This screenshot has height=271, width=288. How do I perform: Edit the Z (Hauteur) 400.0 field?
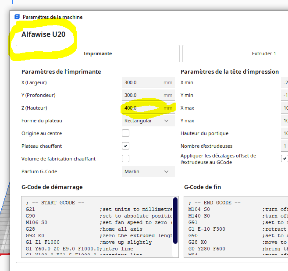click(x=148, y=108)
